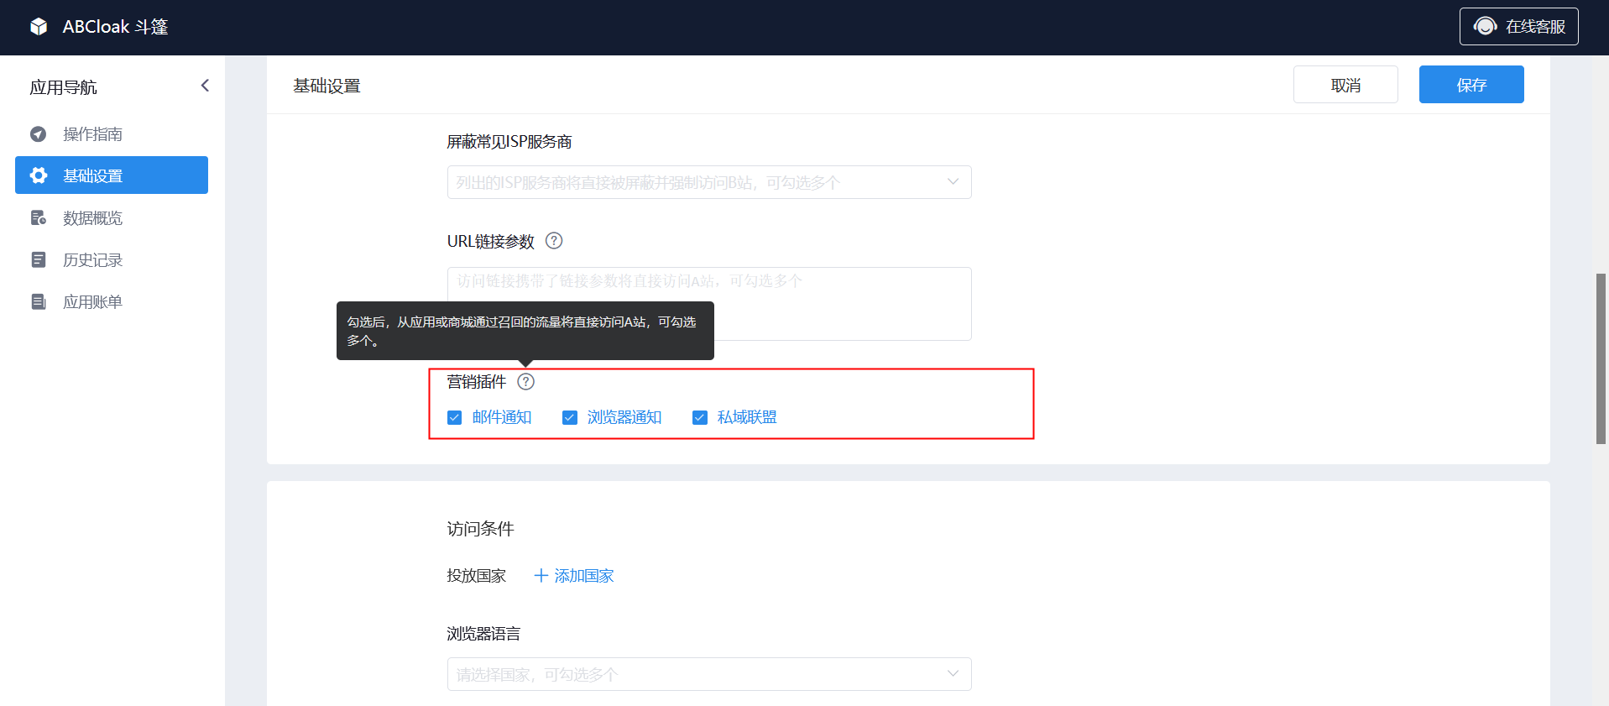The width and height of the screenshot is (1609, 706).
Task: Click the plus icon before 添加国家
Action: (541, 576)
